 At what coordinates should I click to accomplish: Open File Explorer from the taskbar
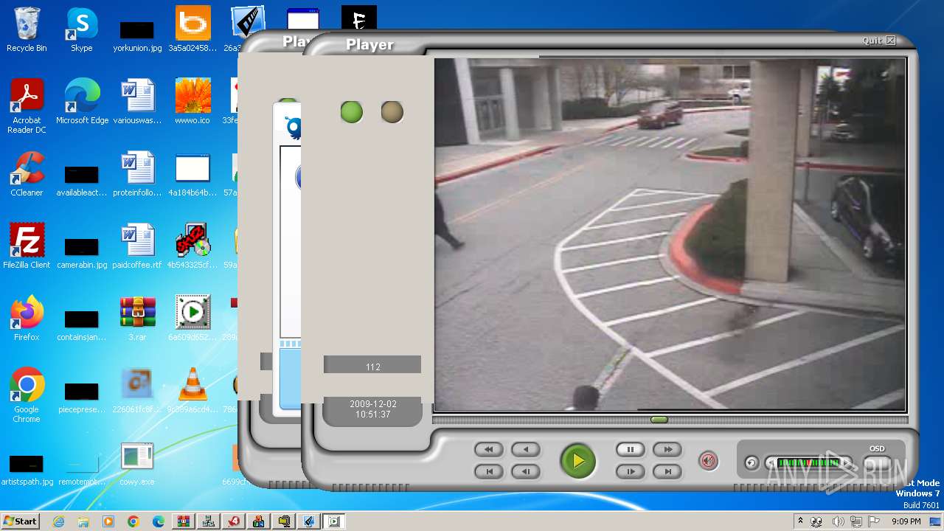[83, 521]
